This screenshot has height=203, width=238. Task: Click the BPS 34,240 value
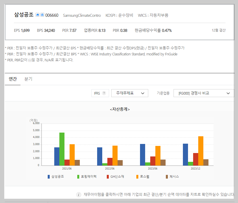pos(46,30)
